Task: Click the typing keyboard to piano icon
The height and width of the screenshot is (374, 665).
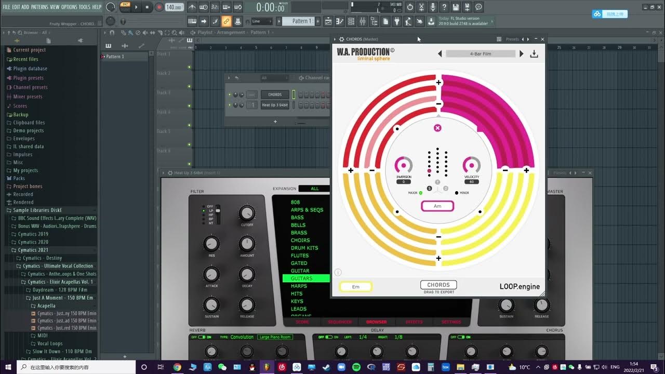Action: pos(192,21)
